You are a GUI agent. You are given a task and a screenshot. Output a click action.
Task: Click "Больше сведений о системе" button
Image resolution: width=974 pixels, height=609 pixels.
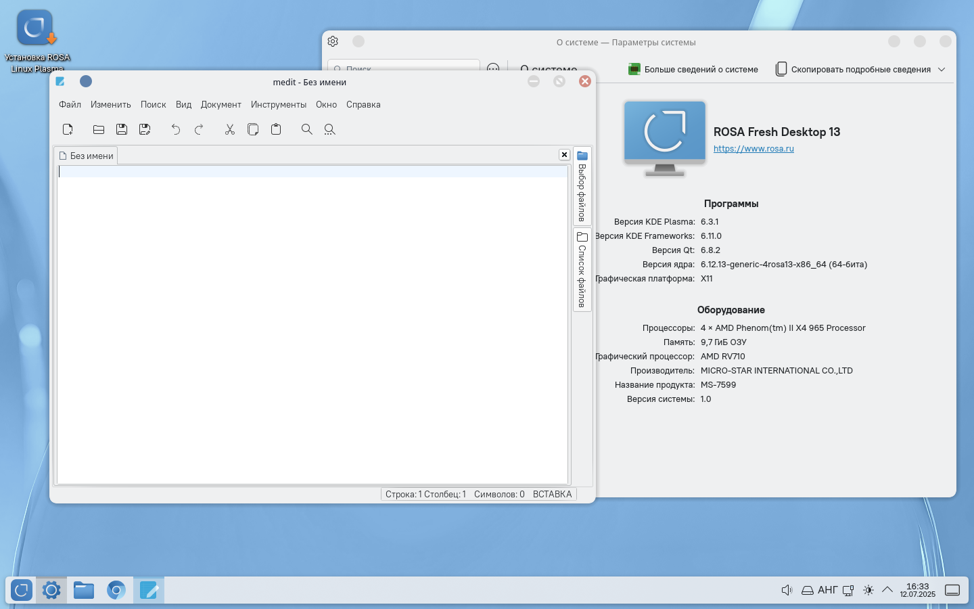click(x=693, y=70)
